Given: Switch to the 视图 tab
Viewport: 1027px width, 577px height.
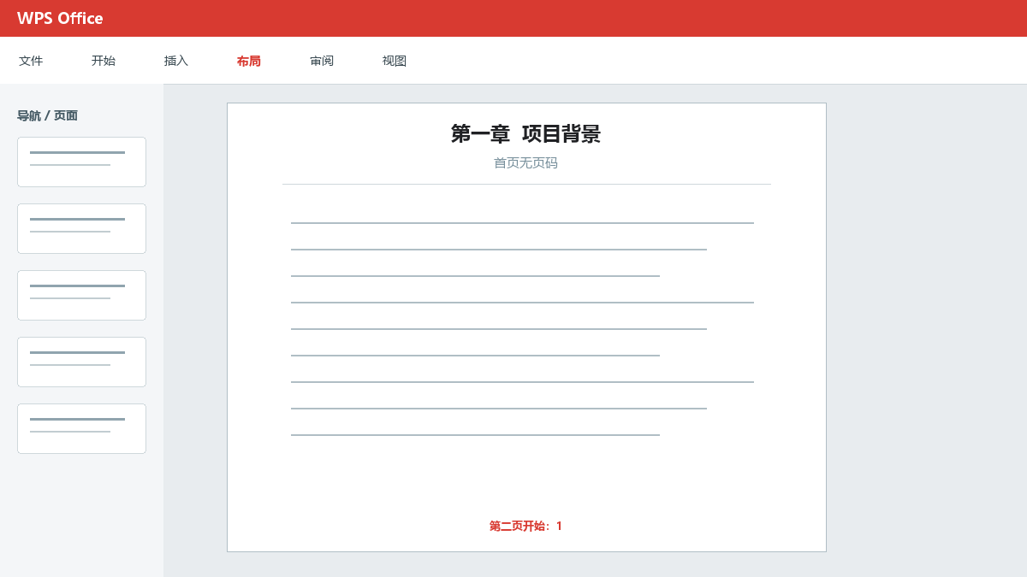Looking at the screenshot, I should [395, 61].
